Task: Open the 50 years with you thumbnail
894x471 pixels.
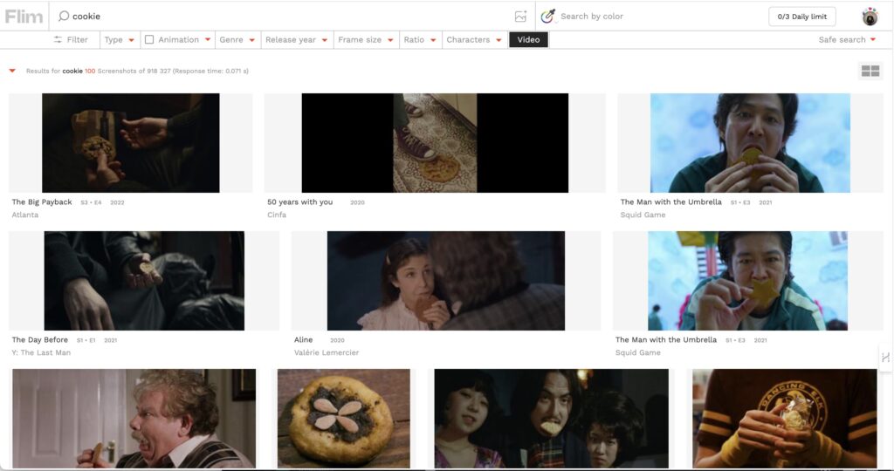Action: tap(435, 143)
